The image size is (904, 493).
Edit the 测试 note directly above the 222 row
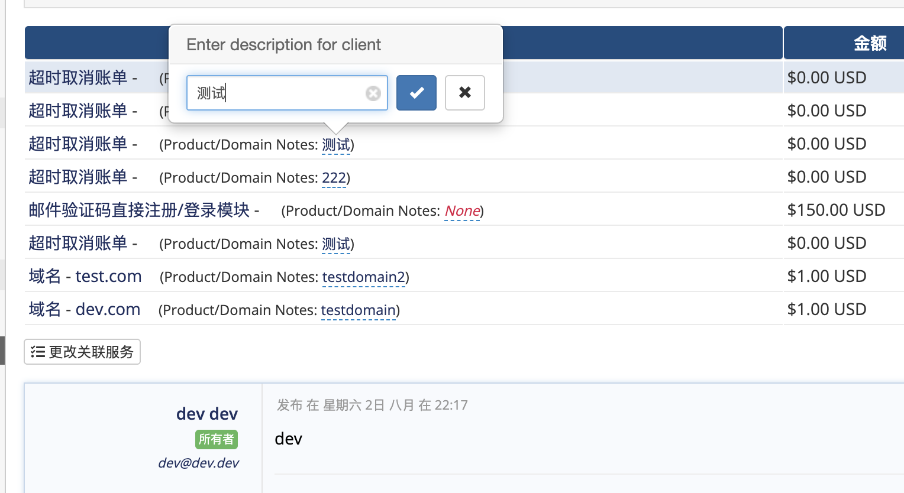click(x=336, y=145)
